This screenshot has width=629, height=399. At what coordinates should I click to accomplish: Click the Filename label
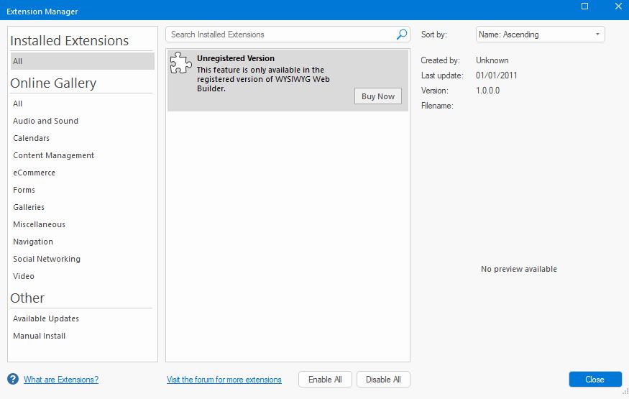(437, 106)
